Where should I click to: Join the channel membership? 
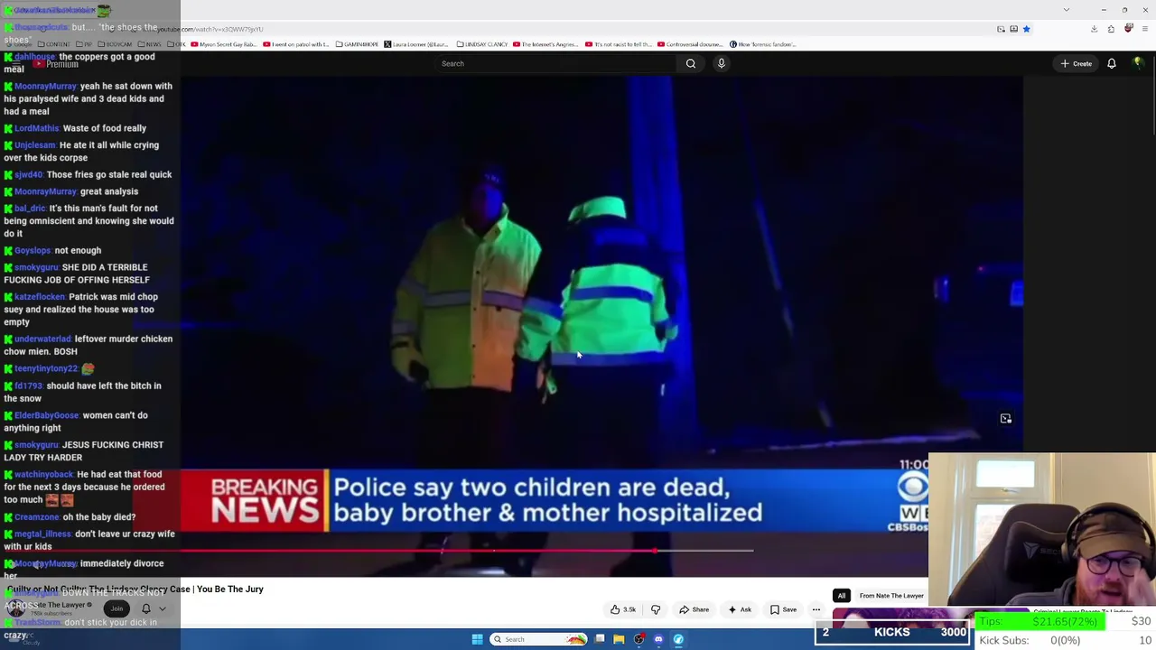[117, 608]
